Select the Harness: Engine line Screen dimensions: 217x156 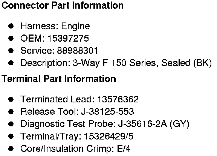tap(55, 26)
